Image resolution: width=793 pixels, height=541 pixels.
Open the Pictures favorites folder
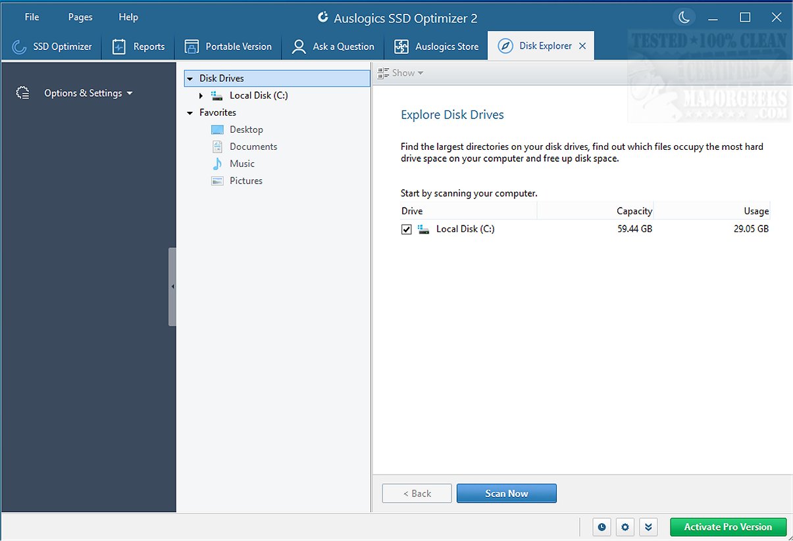[245, 181]
